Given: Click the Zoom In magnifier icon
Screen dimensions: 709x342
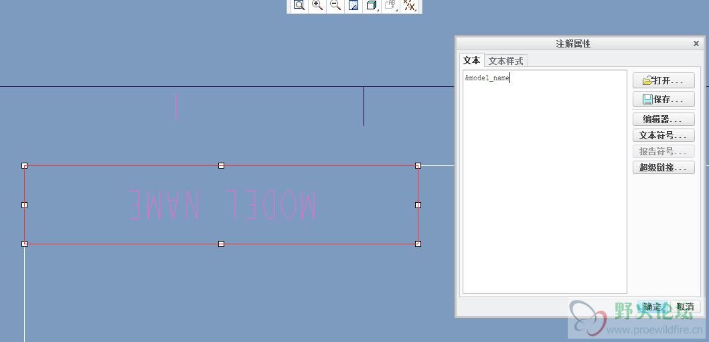Looking at the screenshot, I should [317, 5].
